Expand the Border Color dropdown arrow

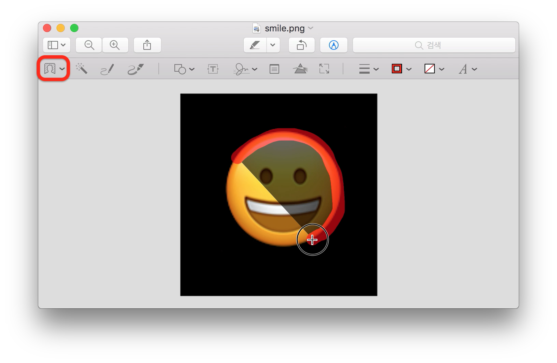[x=409, y=69]
